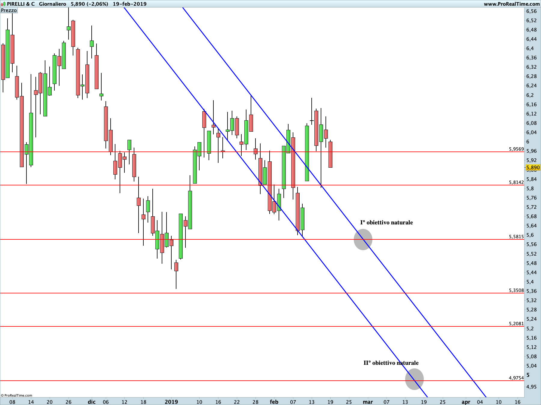Click the 5,890 (-2,06%) quote in header
Screen dimensions: 541x405
tap(90, 4)
